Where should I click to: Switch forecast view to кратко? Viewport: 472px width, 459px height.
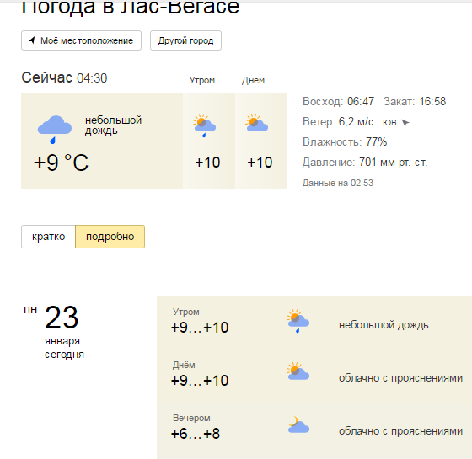tap(48, 237)
